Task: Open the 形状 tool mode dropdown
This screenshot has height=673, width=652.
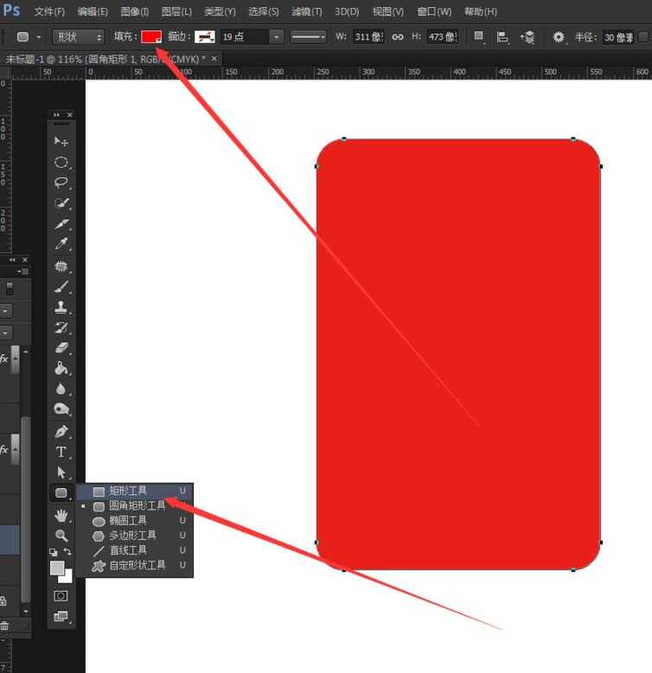Action: (x=78, y=37)
